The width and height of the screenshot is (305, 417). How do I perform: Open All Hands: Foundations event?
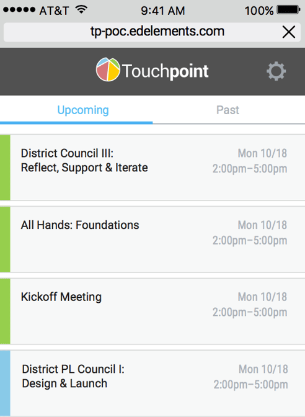pos(152,239)
